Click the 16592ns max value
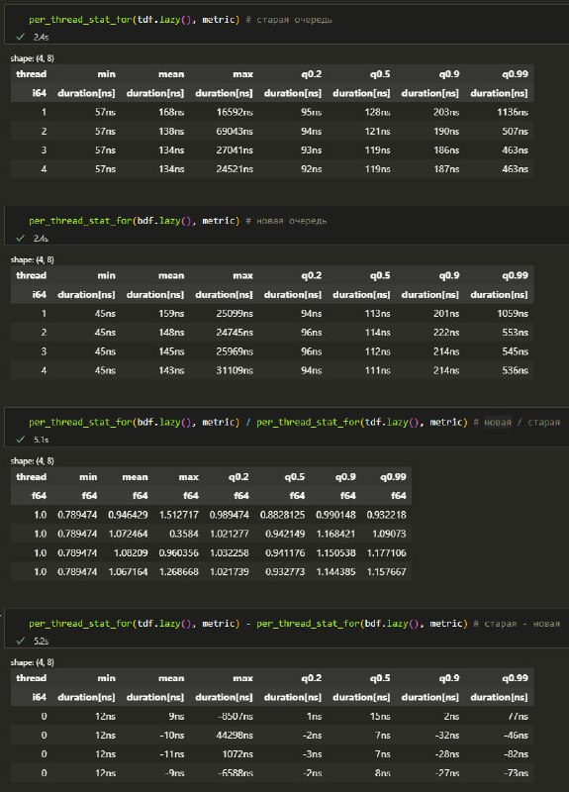 click(235, 112)
